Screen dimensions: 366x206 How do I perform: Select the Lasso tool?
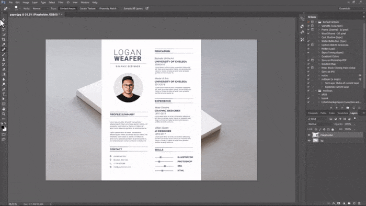4,30
